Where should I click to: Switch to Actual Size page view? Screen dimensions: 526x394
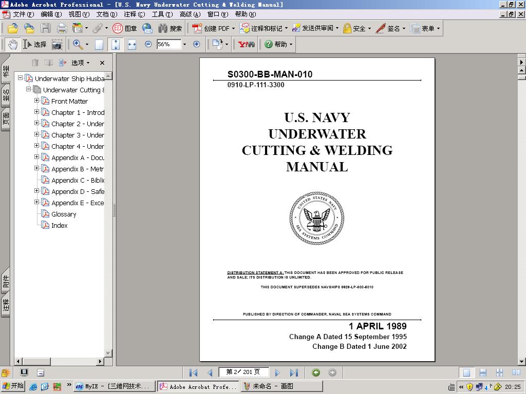click(99, 45)
